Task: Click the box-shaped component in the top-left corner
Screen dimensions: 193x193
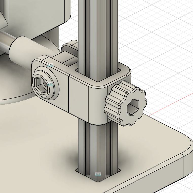Action: tap(38, 10)
